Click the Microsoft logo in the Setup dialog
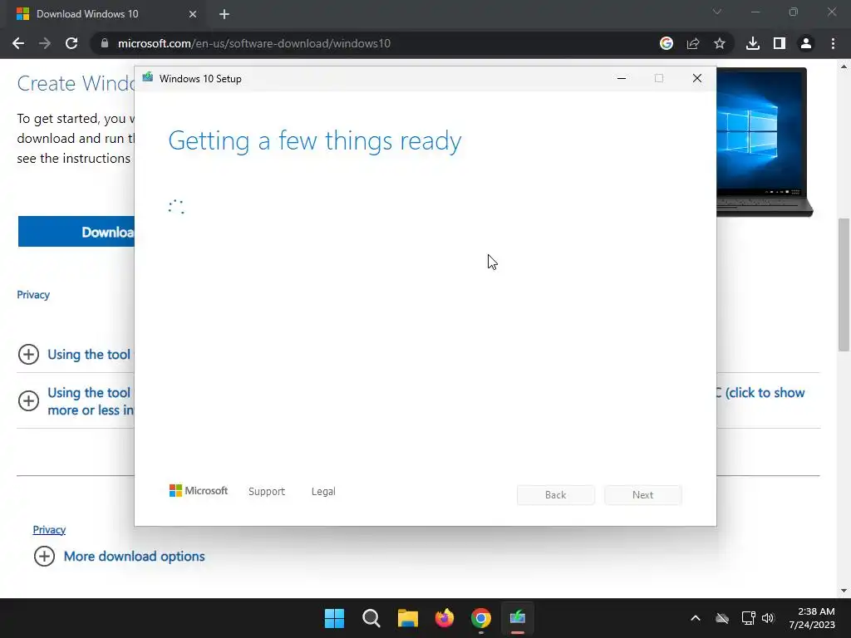Image resolution: width=851 pixels, height=638 pixels. point(199,491)
